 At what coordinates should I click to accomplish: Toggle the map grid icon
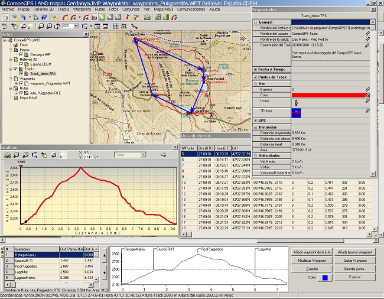click(x=116, y=26)
